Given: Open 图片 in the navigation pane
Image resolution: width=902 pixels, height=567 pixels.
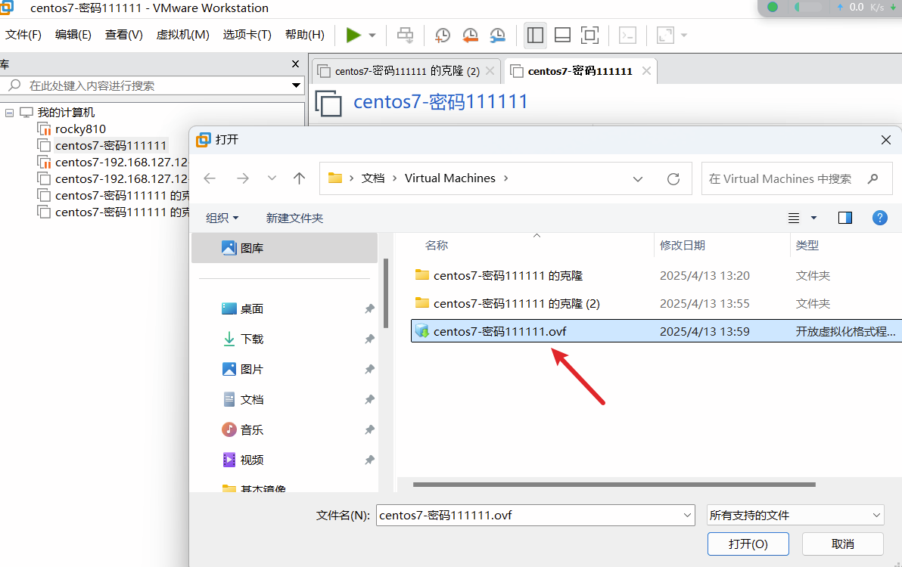Looking at the screenshot, I should [251, 370].
